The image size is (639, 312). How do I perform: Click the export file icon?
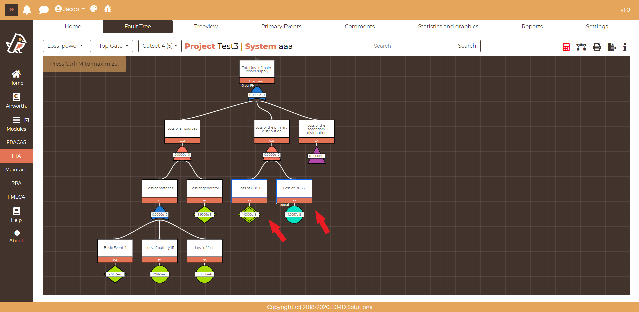[612, 47]
